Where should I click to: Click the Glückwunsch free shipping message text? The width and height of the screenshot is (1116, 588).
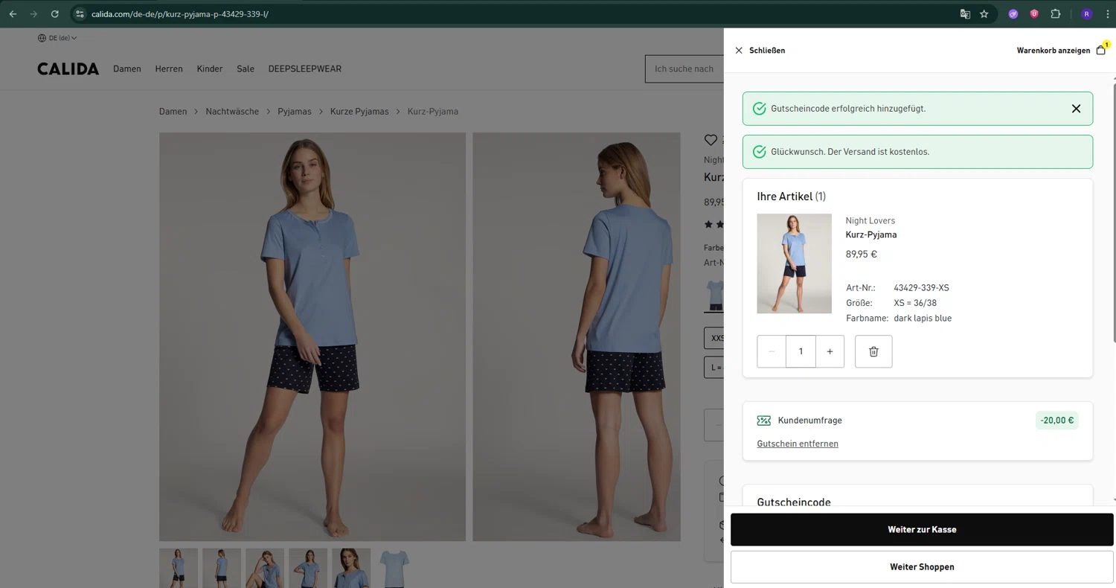[x=850, y=152]
